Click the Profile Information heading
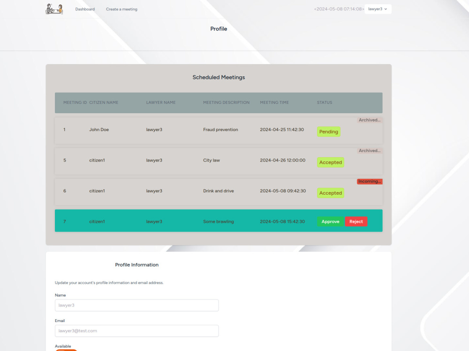Image resolution: width=469 pixels, height=351 pixels. click(136, 265)
